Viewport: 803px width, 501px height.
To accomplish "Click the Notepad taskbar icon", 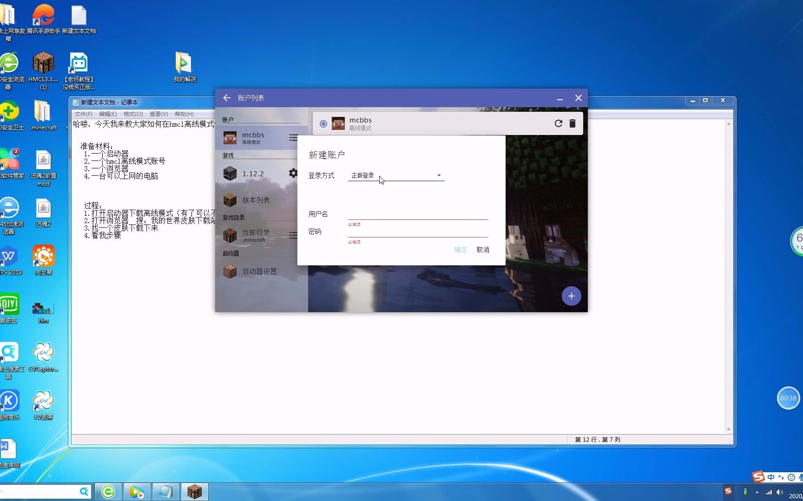I will tap(165, 492).
